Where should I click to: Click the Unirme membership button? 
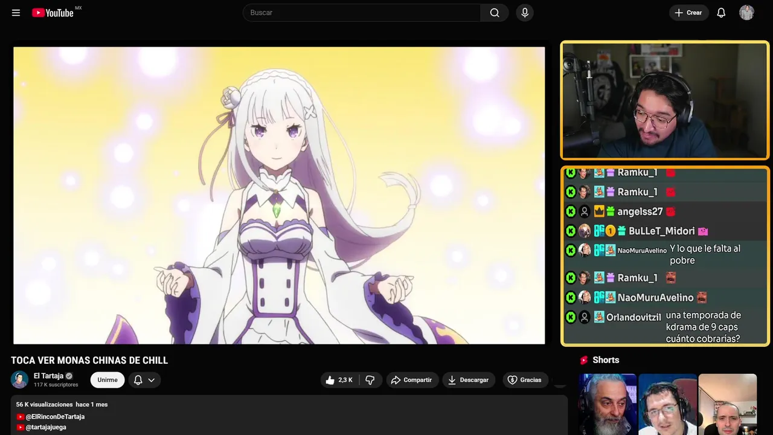pos(107,380)
